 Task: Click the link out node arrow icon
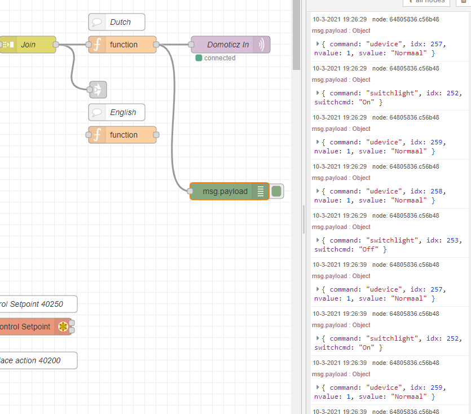coord(98,90)
